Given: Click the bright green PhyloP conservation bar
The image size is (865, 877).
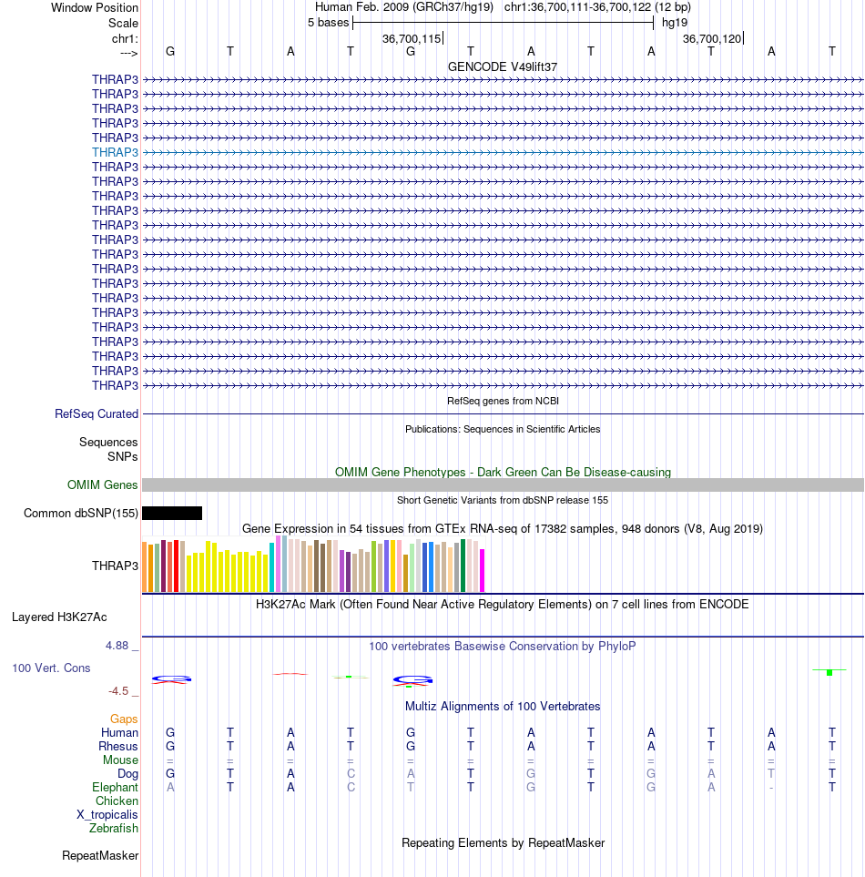Looking at the screenshot, I should click(x=829, y=672).
